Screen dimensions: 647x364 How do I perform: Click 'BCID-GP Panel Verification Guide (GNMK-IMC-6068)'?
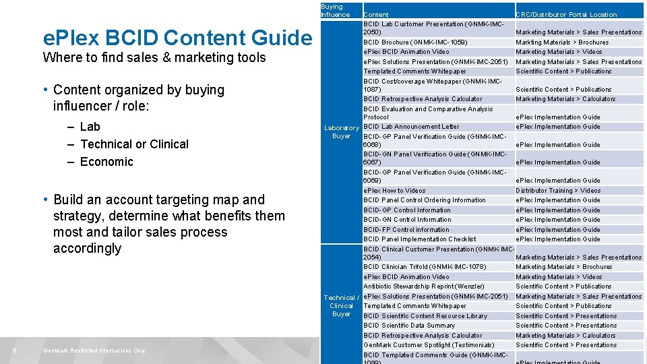(x=439, y=141)
